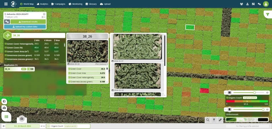272x129 pixels.
Task: Open the bottom Organs Count trait selector
Action: pos(68,126)
